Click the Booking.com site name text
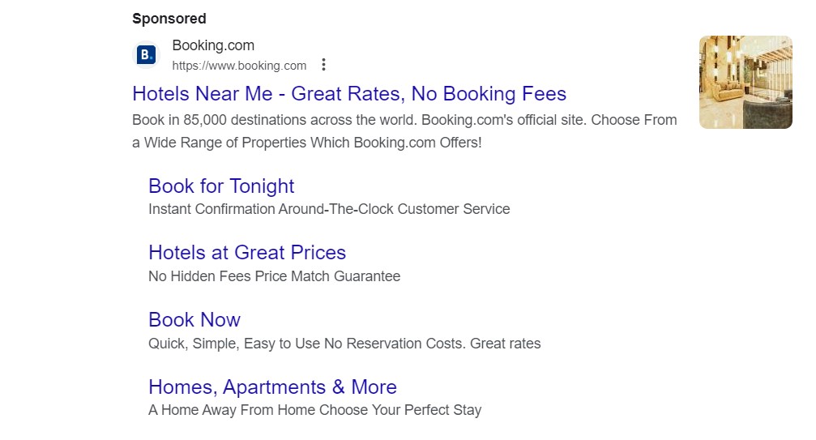 pos(213,45)
